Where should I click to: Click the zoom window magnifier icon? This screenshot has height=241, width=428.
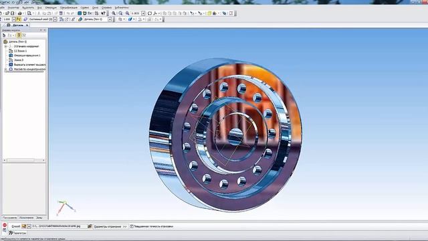tap(120, 13)
